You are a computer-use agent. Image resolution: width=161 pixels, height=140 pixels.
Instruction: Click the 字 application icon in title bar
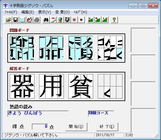[5, 5]
